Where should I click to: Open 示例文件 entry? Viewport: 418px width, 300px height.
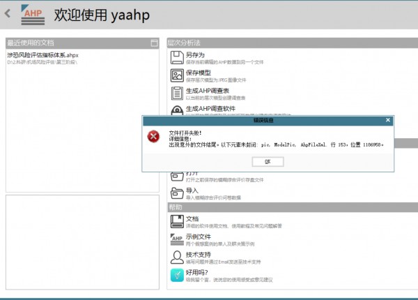(x=199, y=237)
